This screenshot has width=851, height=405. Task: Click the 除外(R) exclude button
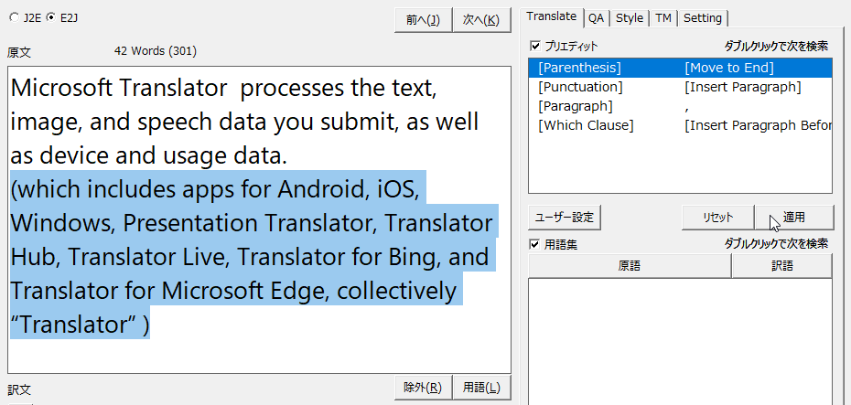point(422,388)
